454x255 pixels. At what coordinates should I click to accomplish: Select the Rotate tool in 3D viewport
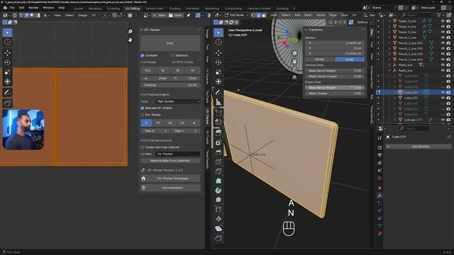tap(218, 62)
